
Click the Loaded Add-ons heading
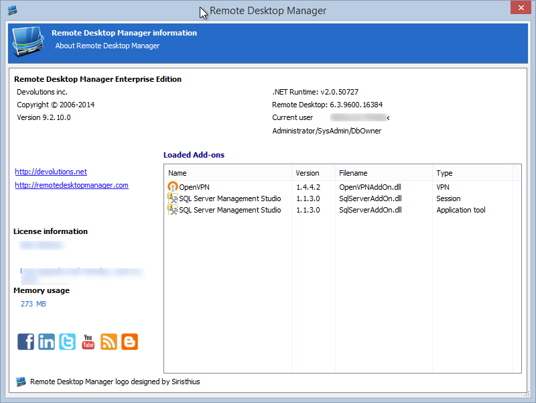(x=194, y=155)
